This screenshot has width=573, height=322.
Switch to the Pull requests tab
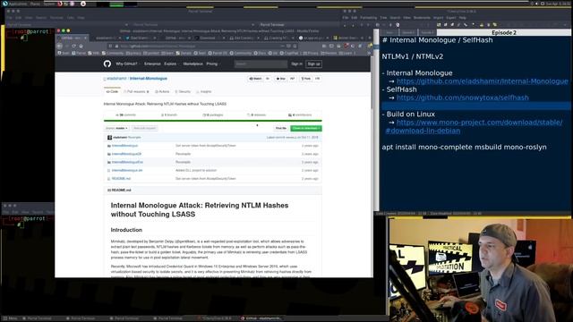136,91
